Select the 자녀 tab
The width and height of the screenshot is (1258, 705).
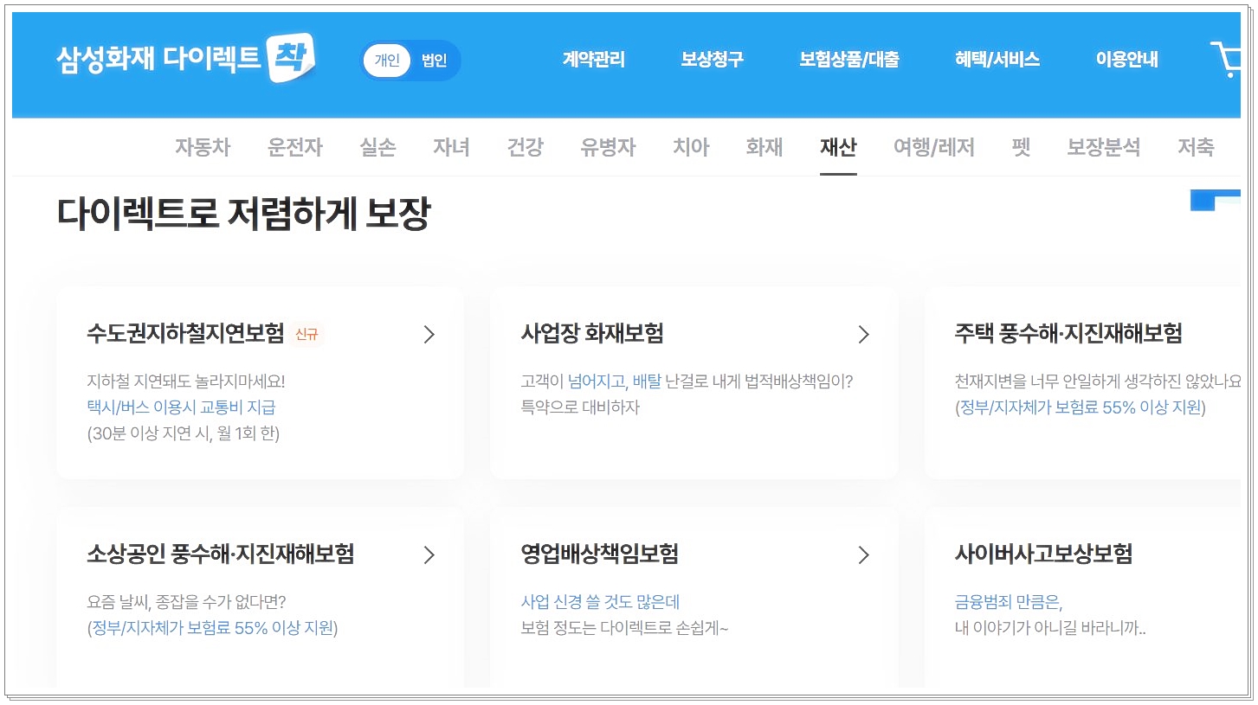click(x=451, y=147)
